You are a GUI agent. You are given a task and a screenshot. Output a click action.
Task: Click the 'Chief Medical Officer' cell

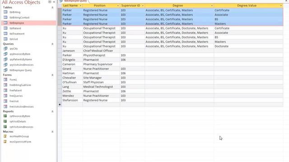pyautogui.click(x=101, y=51)
